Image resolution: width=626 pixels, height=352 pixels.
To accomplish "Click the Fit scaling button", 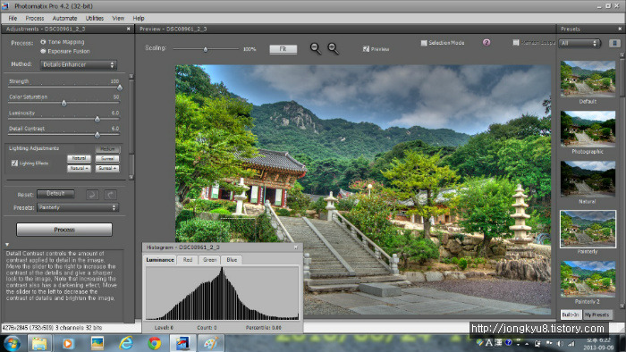I will pyautogui.click(x=283, y=48).
